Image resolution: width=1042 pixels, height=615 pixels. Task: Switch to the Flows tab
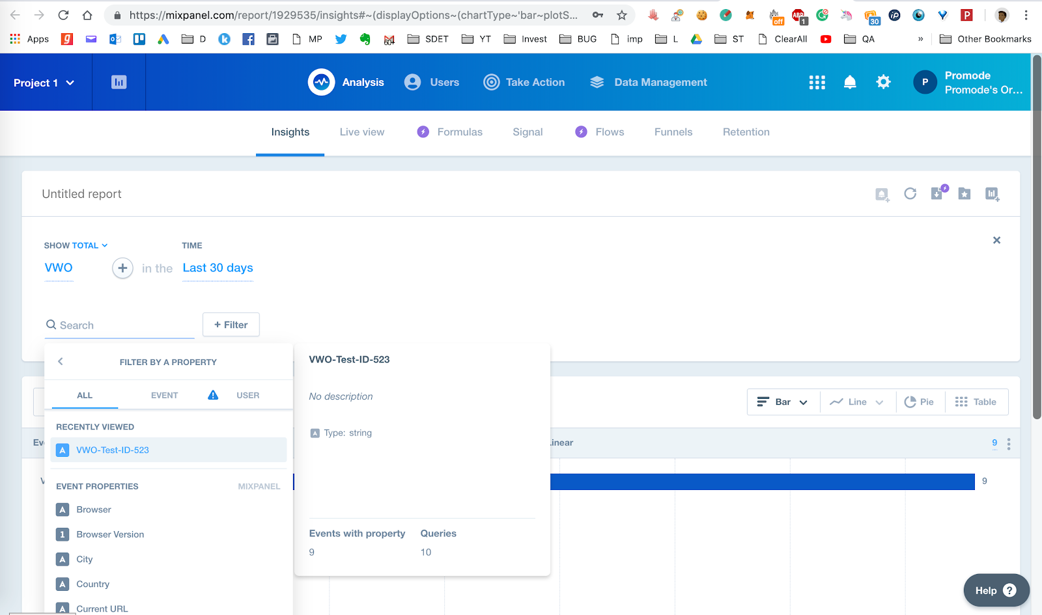coord(600,132)
